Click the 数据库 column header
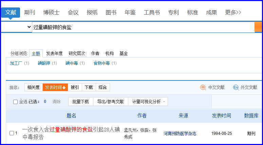Screen dimensions: 263x145 tap(251, 116)
